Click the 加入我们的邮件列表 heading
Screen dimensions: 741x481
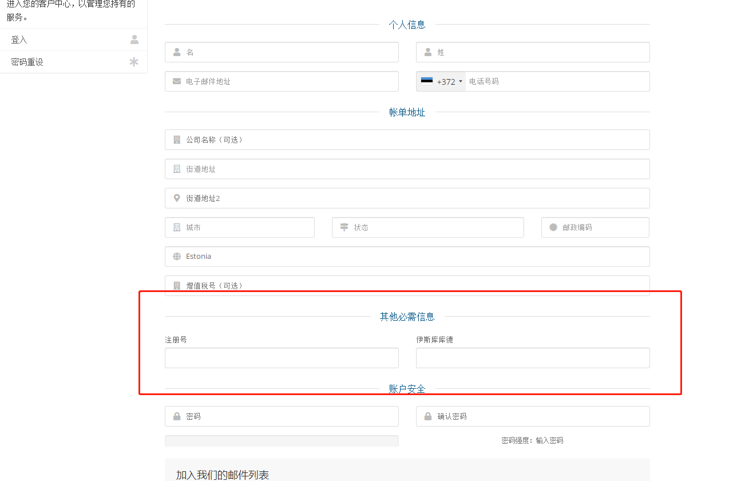(223, 475)
